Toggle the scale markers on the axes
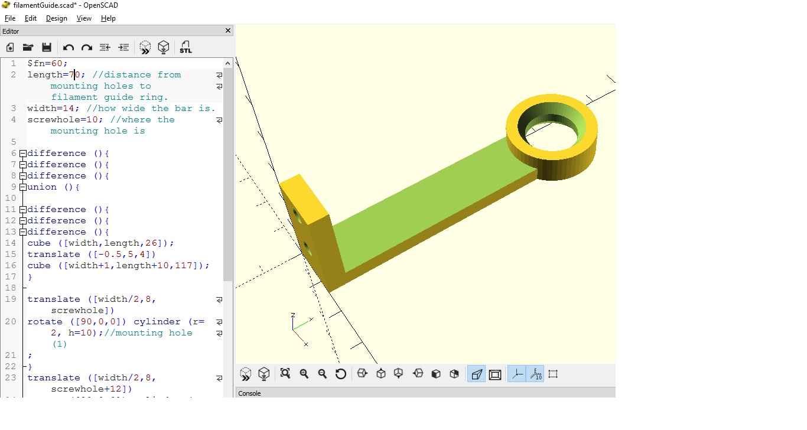This screenshot has height=430, width=807. click(535, 374)
